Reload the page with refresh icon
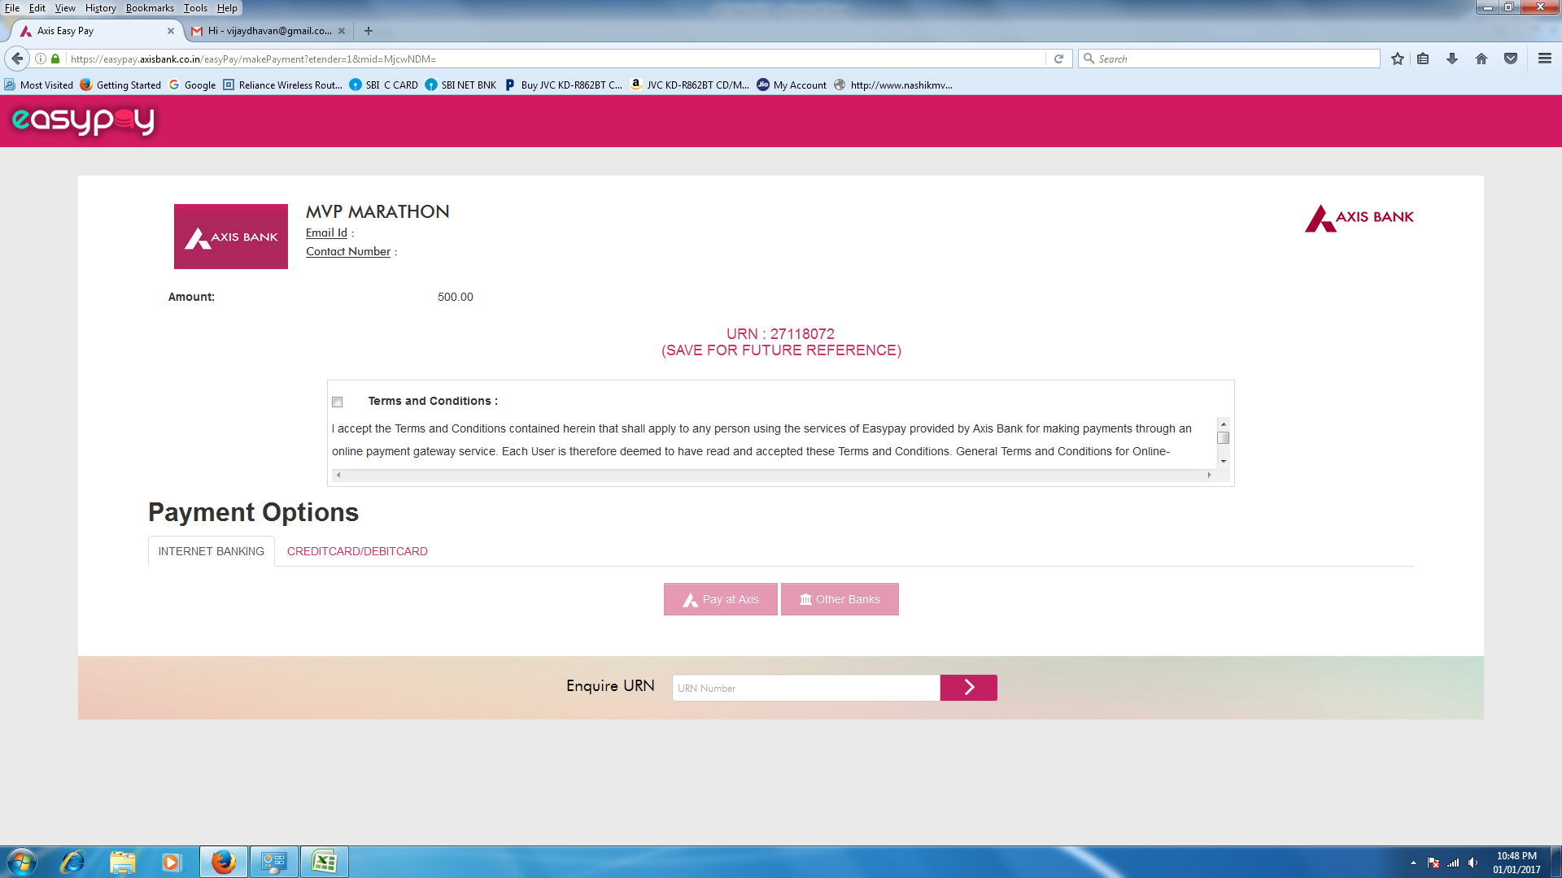The width and height of the screenshot is (1562, 878). coord(1058,59)
